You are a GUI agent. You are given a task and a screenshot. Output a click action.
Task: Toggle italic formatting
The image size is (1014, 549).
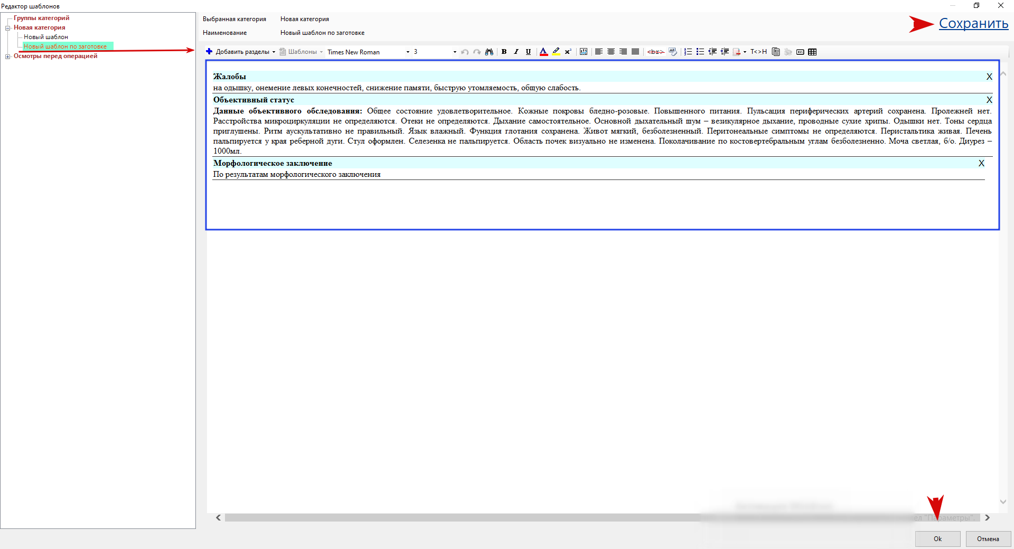516,52
